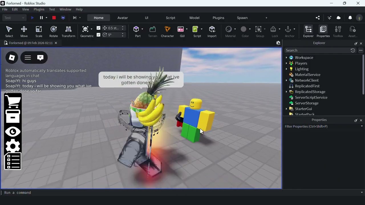Open the Test mode dropdown
The width and height of the screenshot is (365, 205).
point(14,18)
